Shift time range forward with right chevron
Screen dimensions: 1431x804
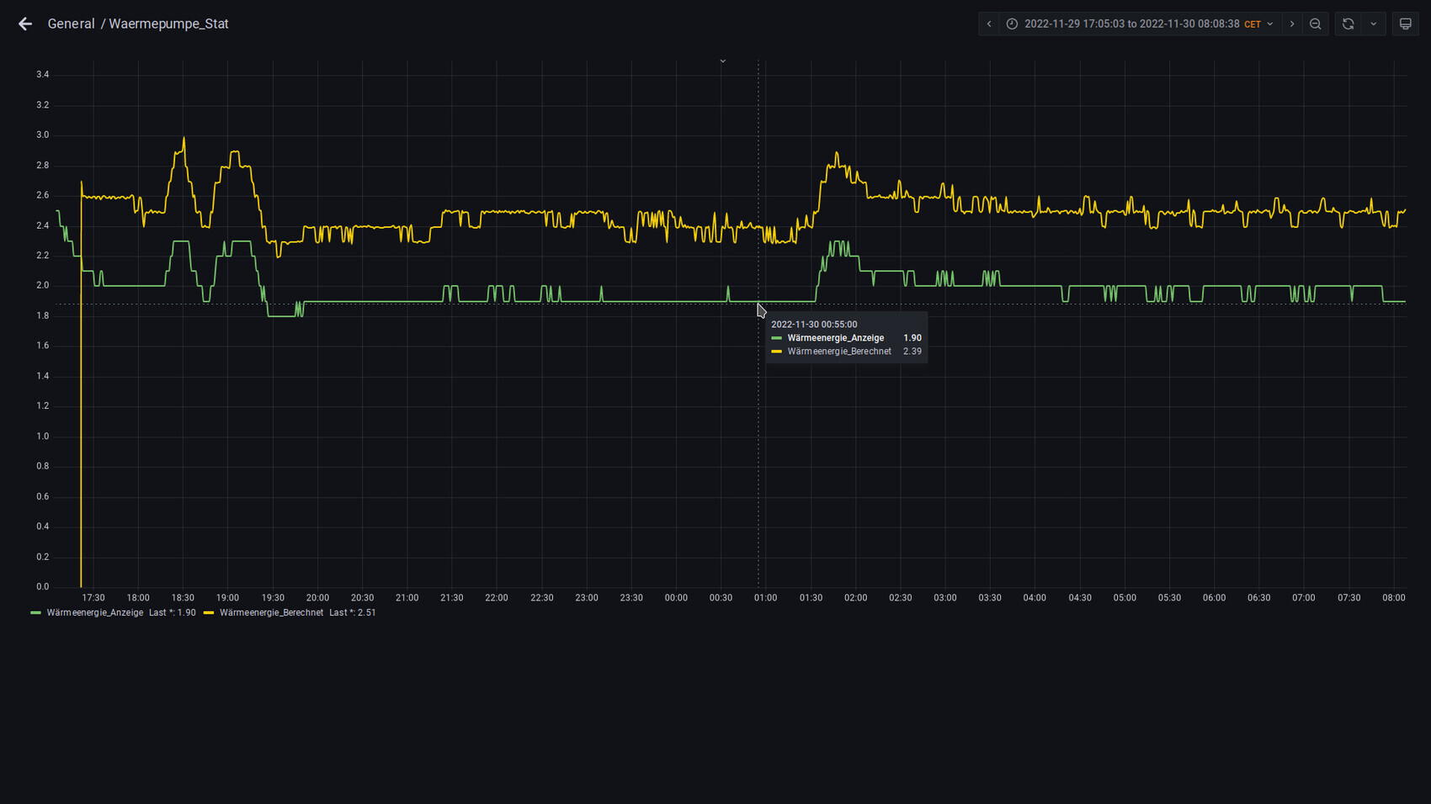pos(1292,24)
